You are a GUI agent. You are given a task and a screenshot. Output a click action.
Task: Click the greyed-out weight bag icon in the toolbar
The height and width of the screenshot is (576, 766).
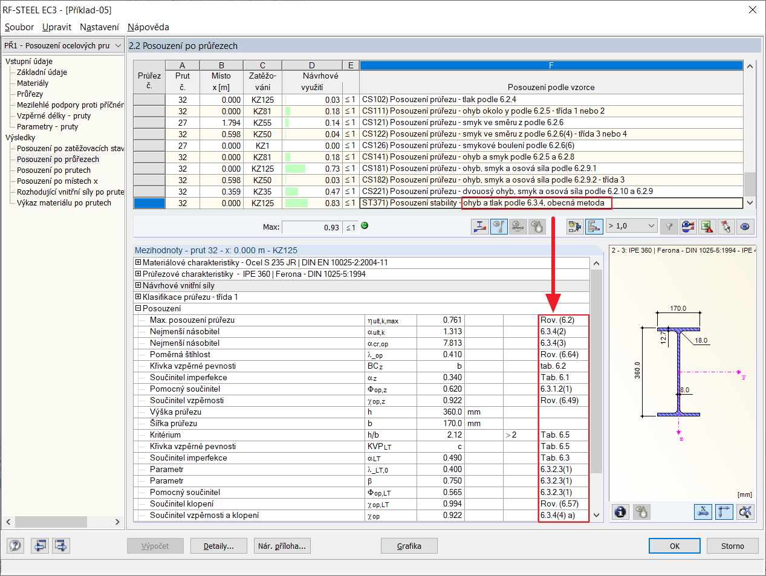(537, 226)
